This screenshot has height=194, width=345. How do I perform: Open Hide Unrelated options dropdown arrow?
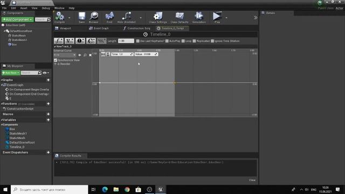pos(141,18)
